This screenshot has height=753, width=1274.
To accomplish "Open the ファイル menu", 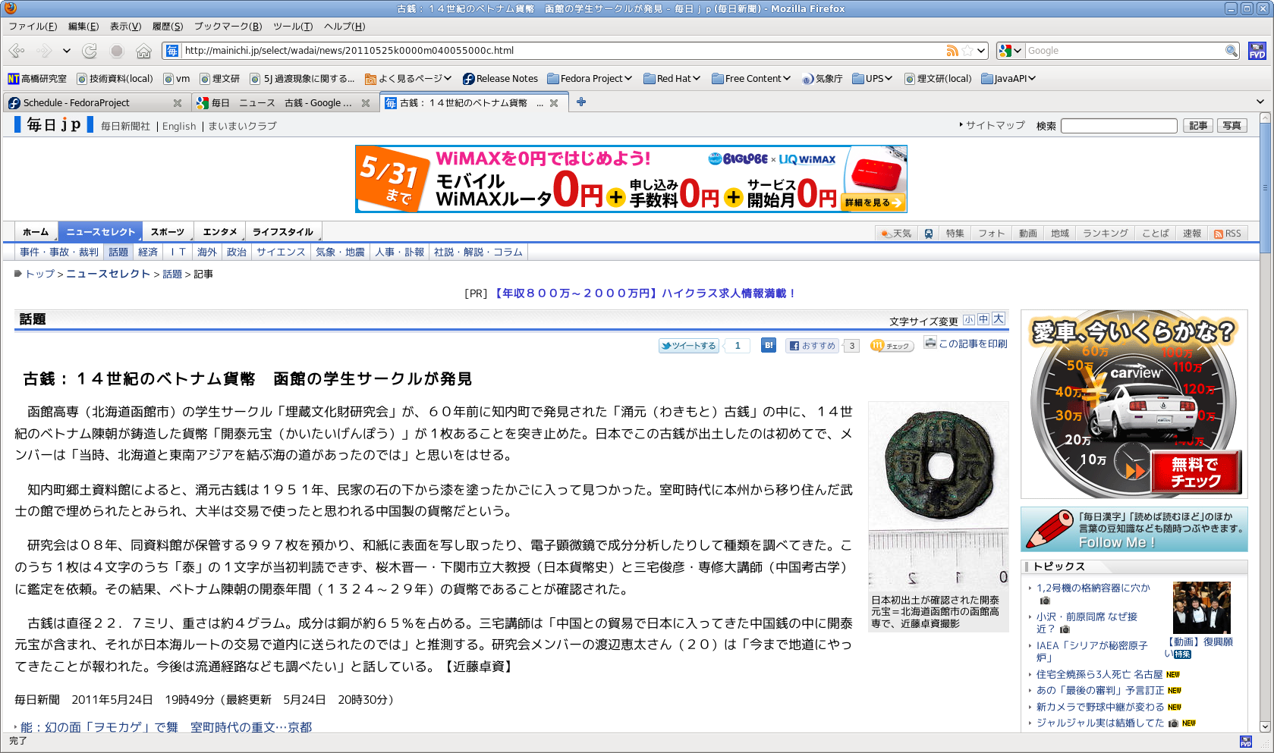I will 33,27.
